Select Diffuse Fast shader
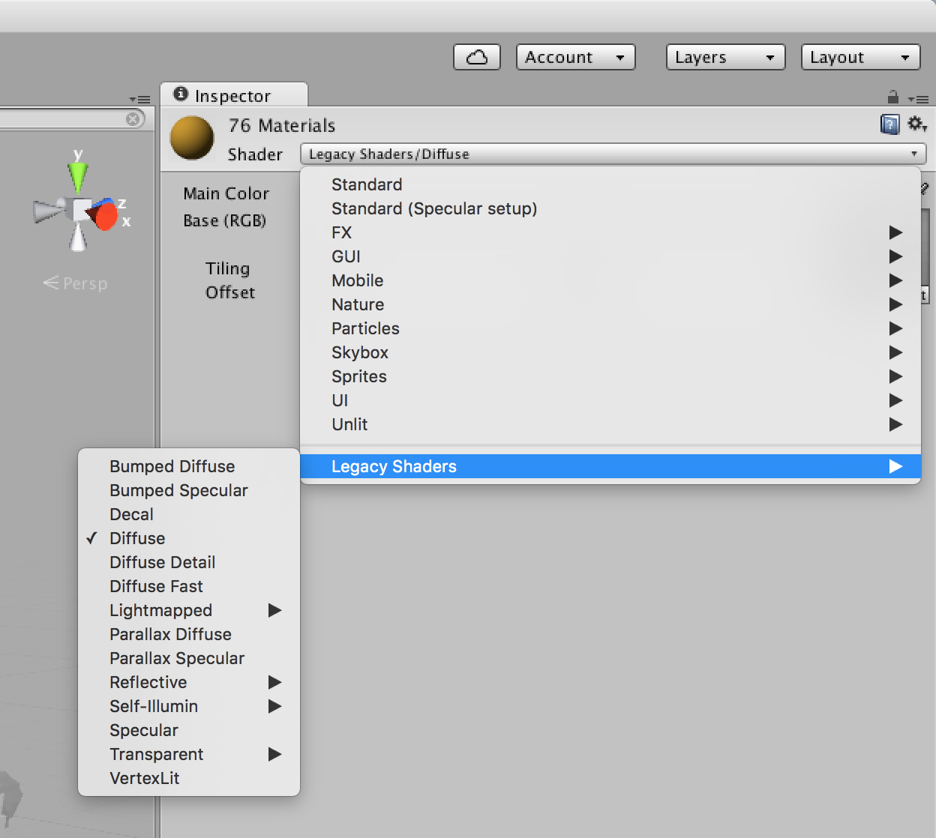Viewport: 936px width, 838px height. point(189,586)
